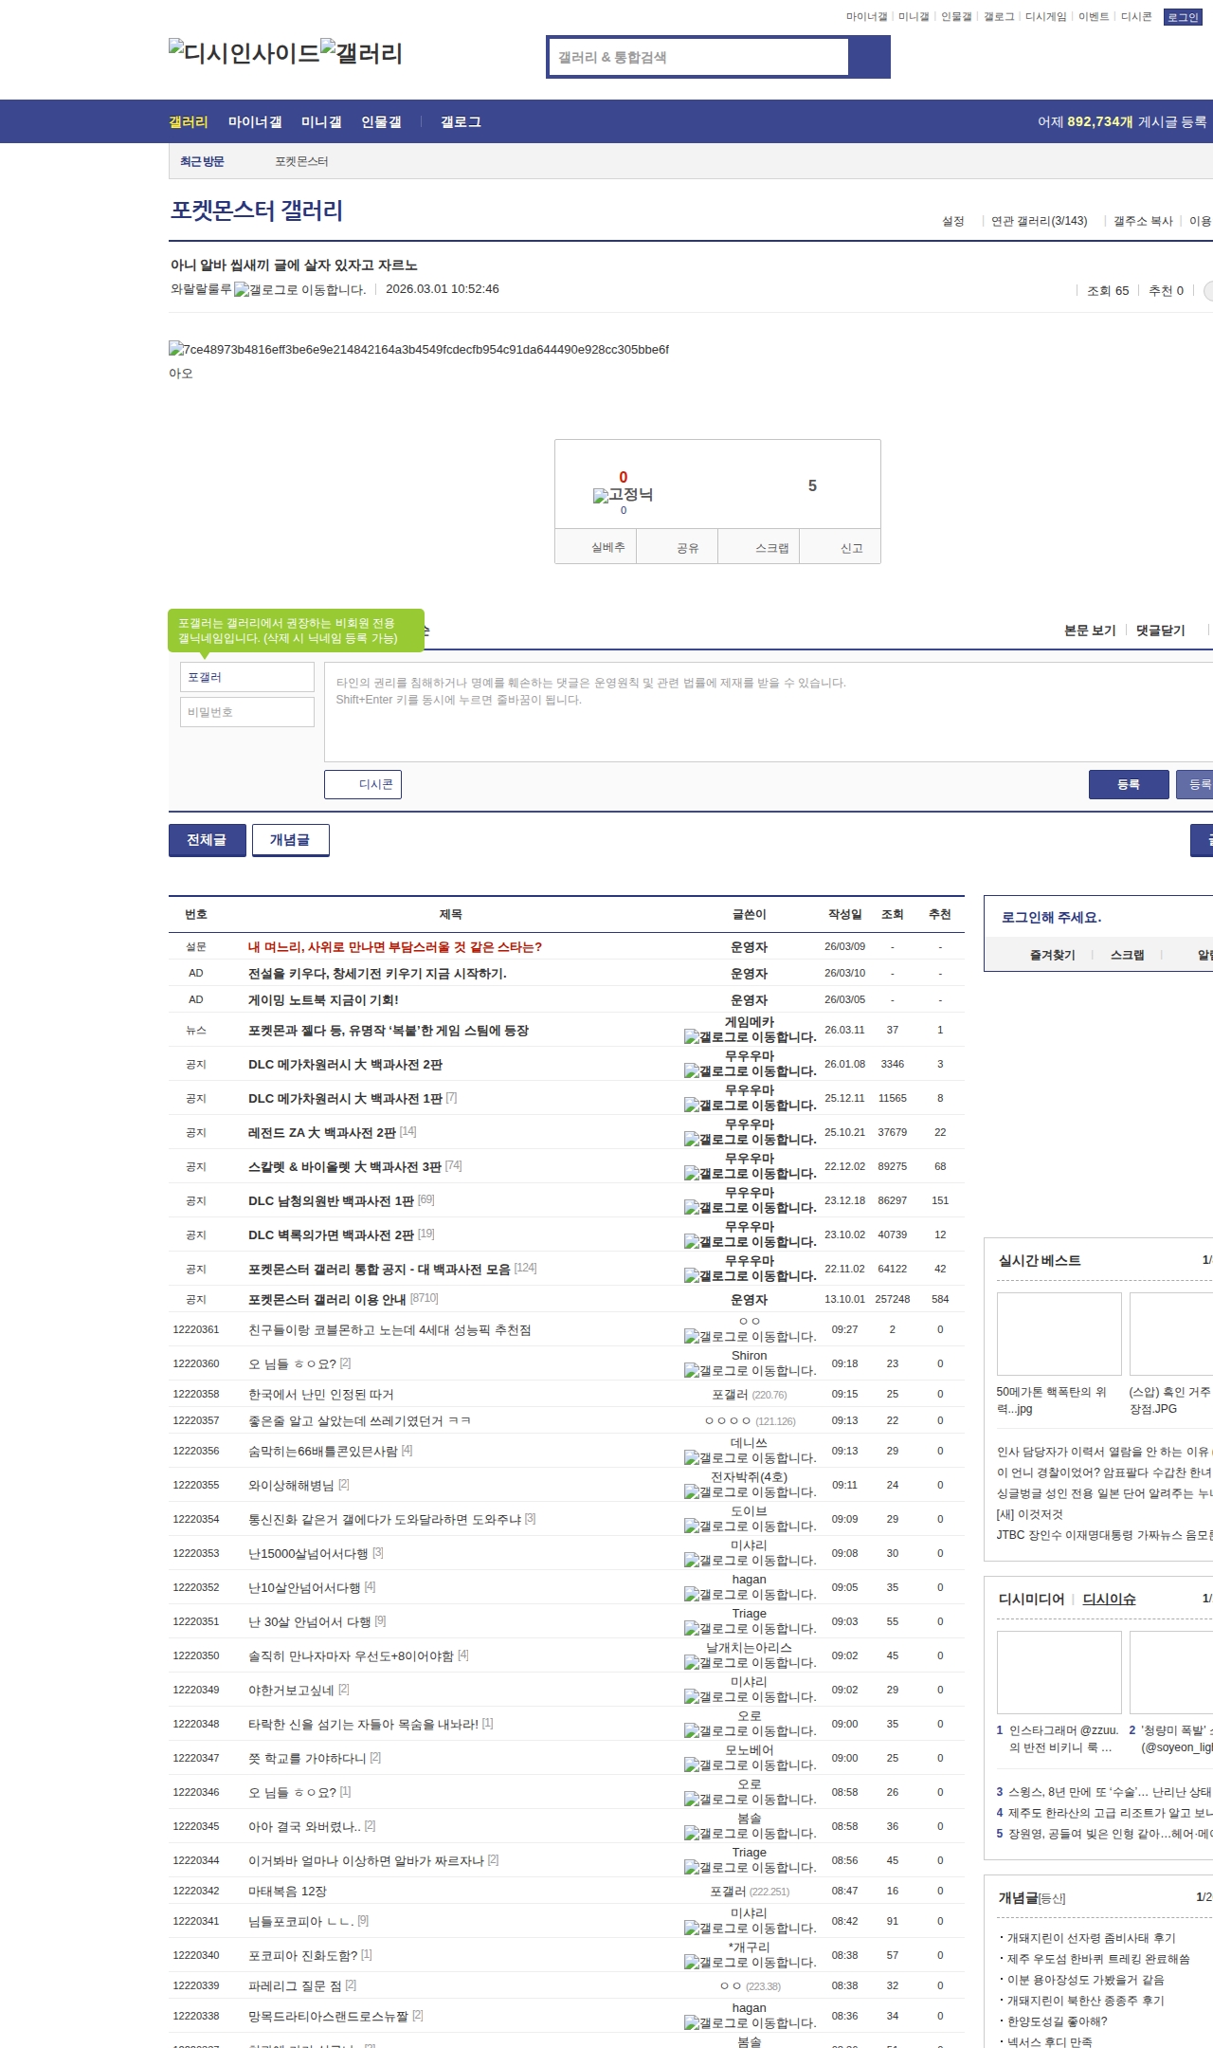Click the 비밀번호 password input field
Screen dimensions: 1213x2048
point(247,712)
